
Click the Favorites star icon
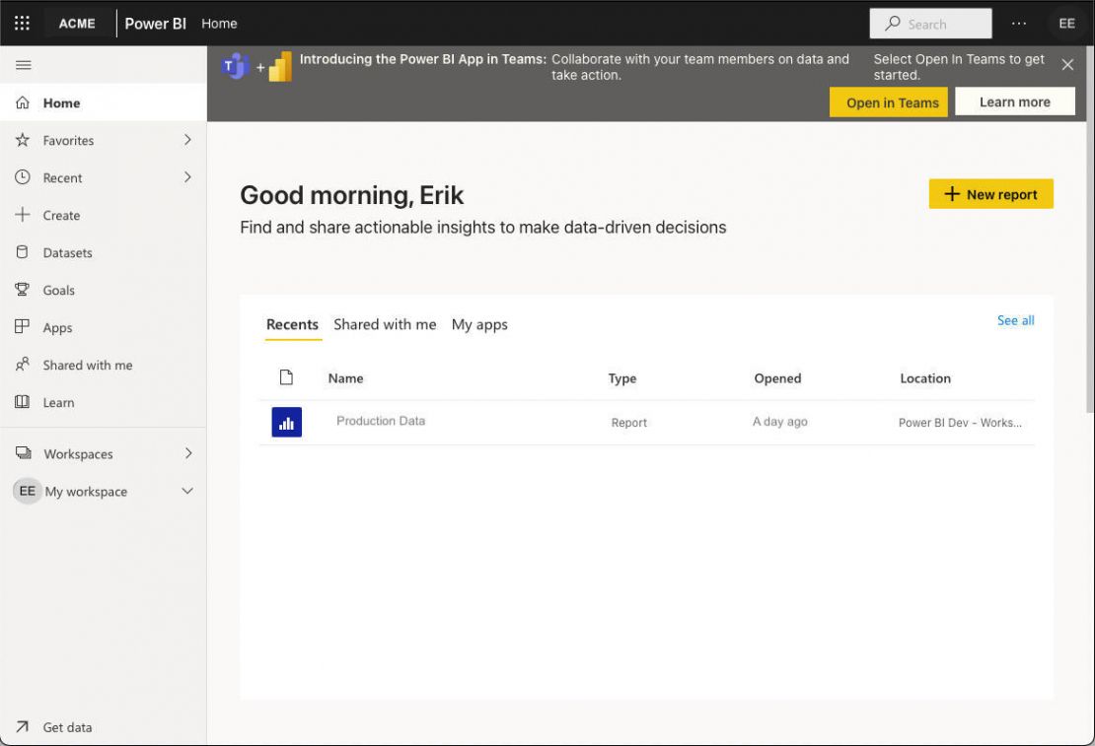coord(22,140)
